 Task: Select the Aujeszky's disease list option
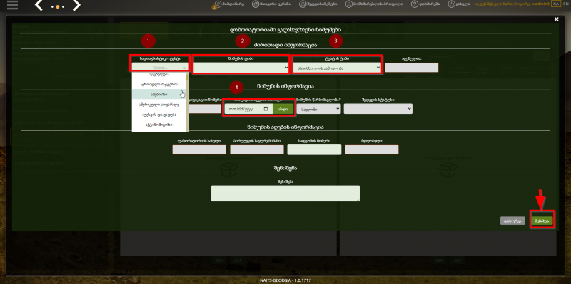[158, 115]
